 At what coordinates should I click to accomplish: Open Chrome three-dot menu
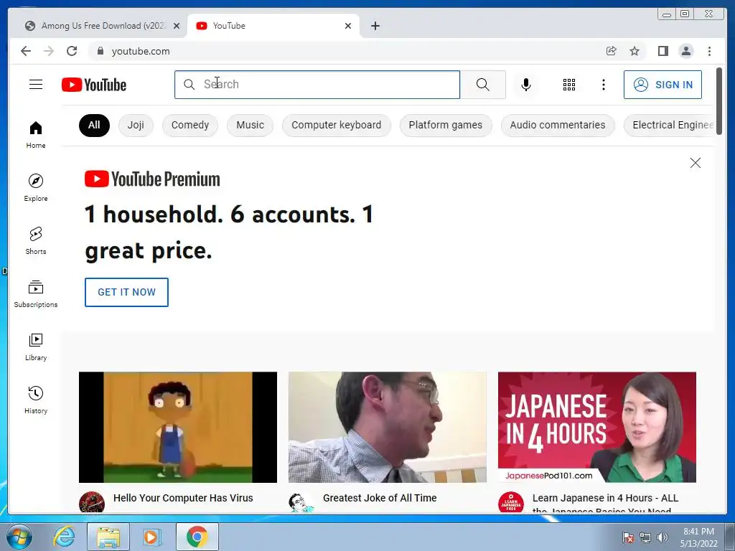pos(709,51)
